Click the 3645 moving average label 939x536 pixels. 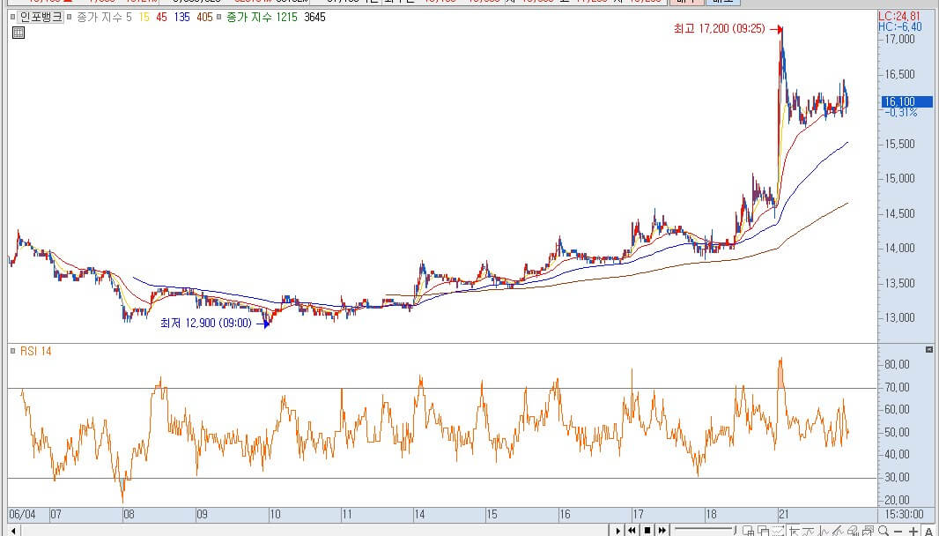click(x=314, y=17)
